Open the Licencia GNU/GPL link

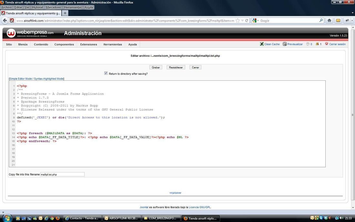point(200,207)
